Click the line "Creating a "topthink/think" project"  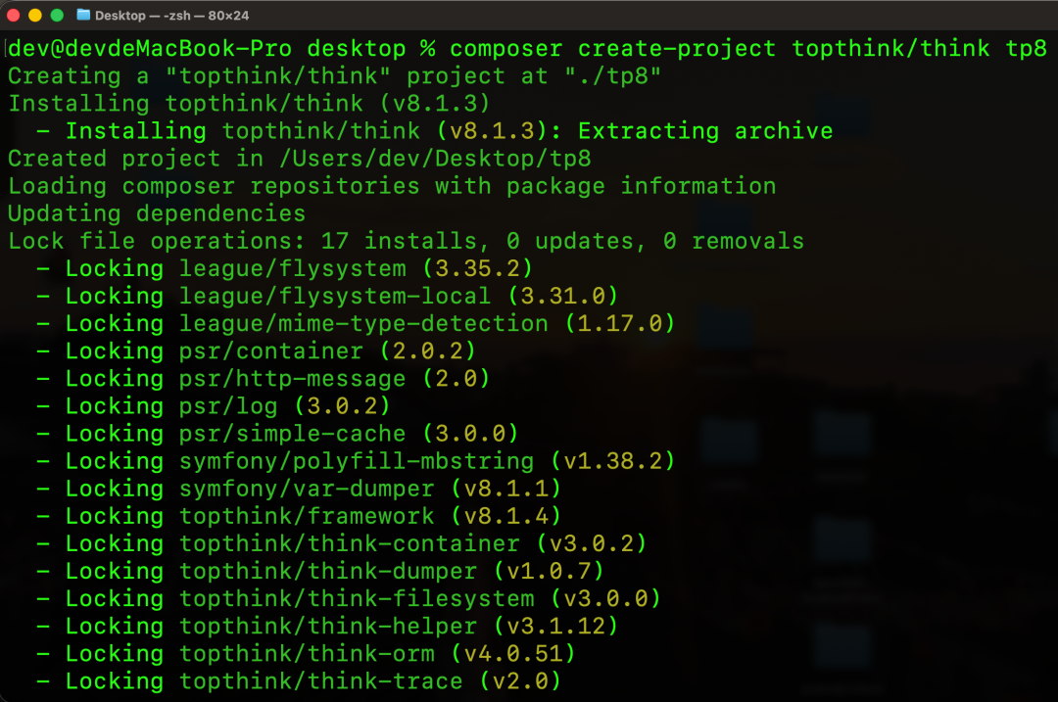(334, 76)
